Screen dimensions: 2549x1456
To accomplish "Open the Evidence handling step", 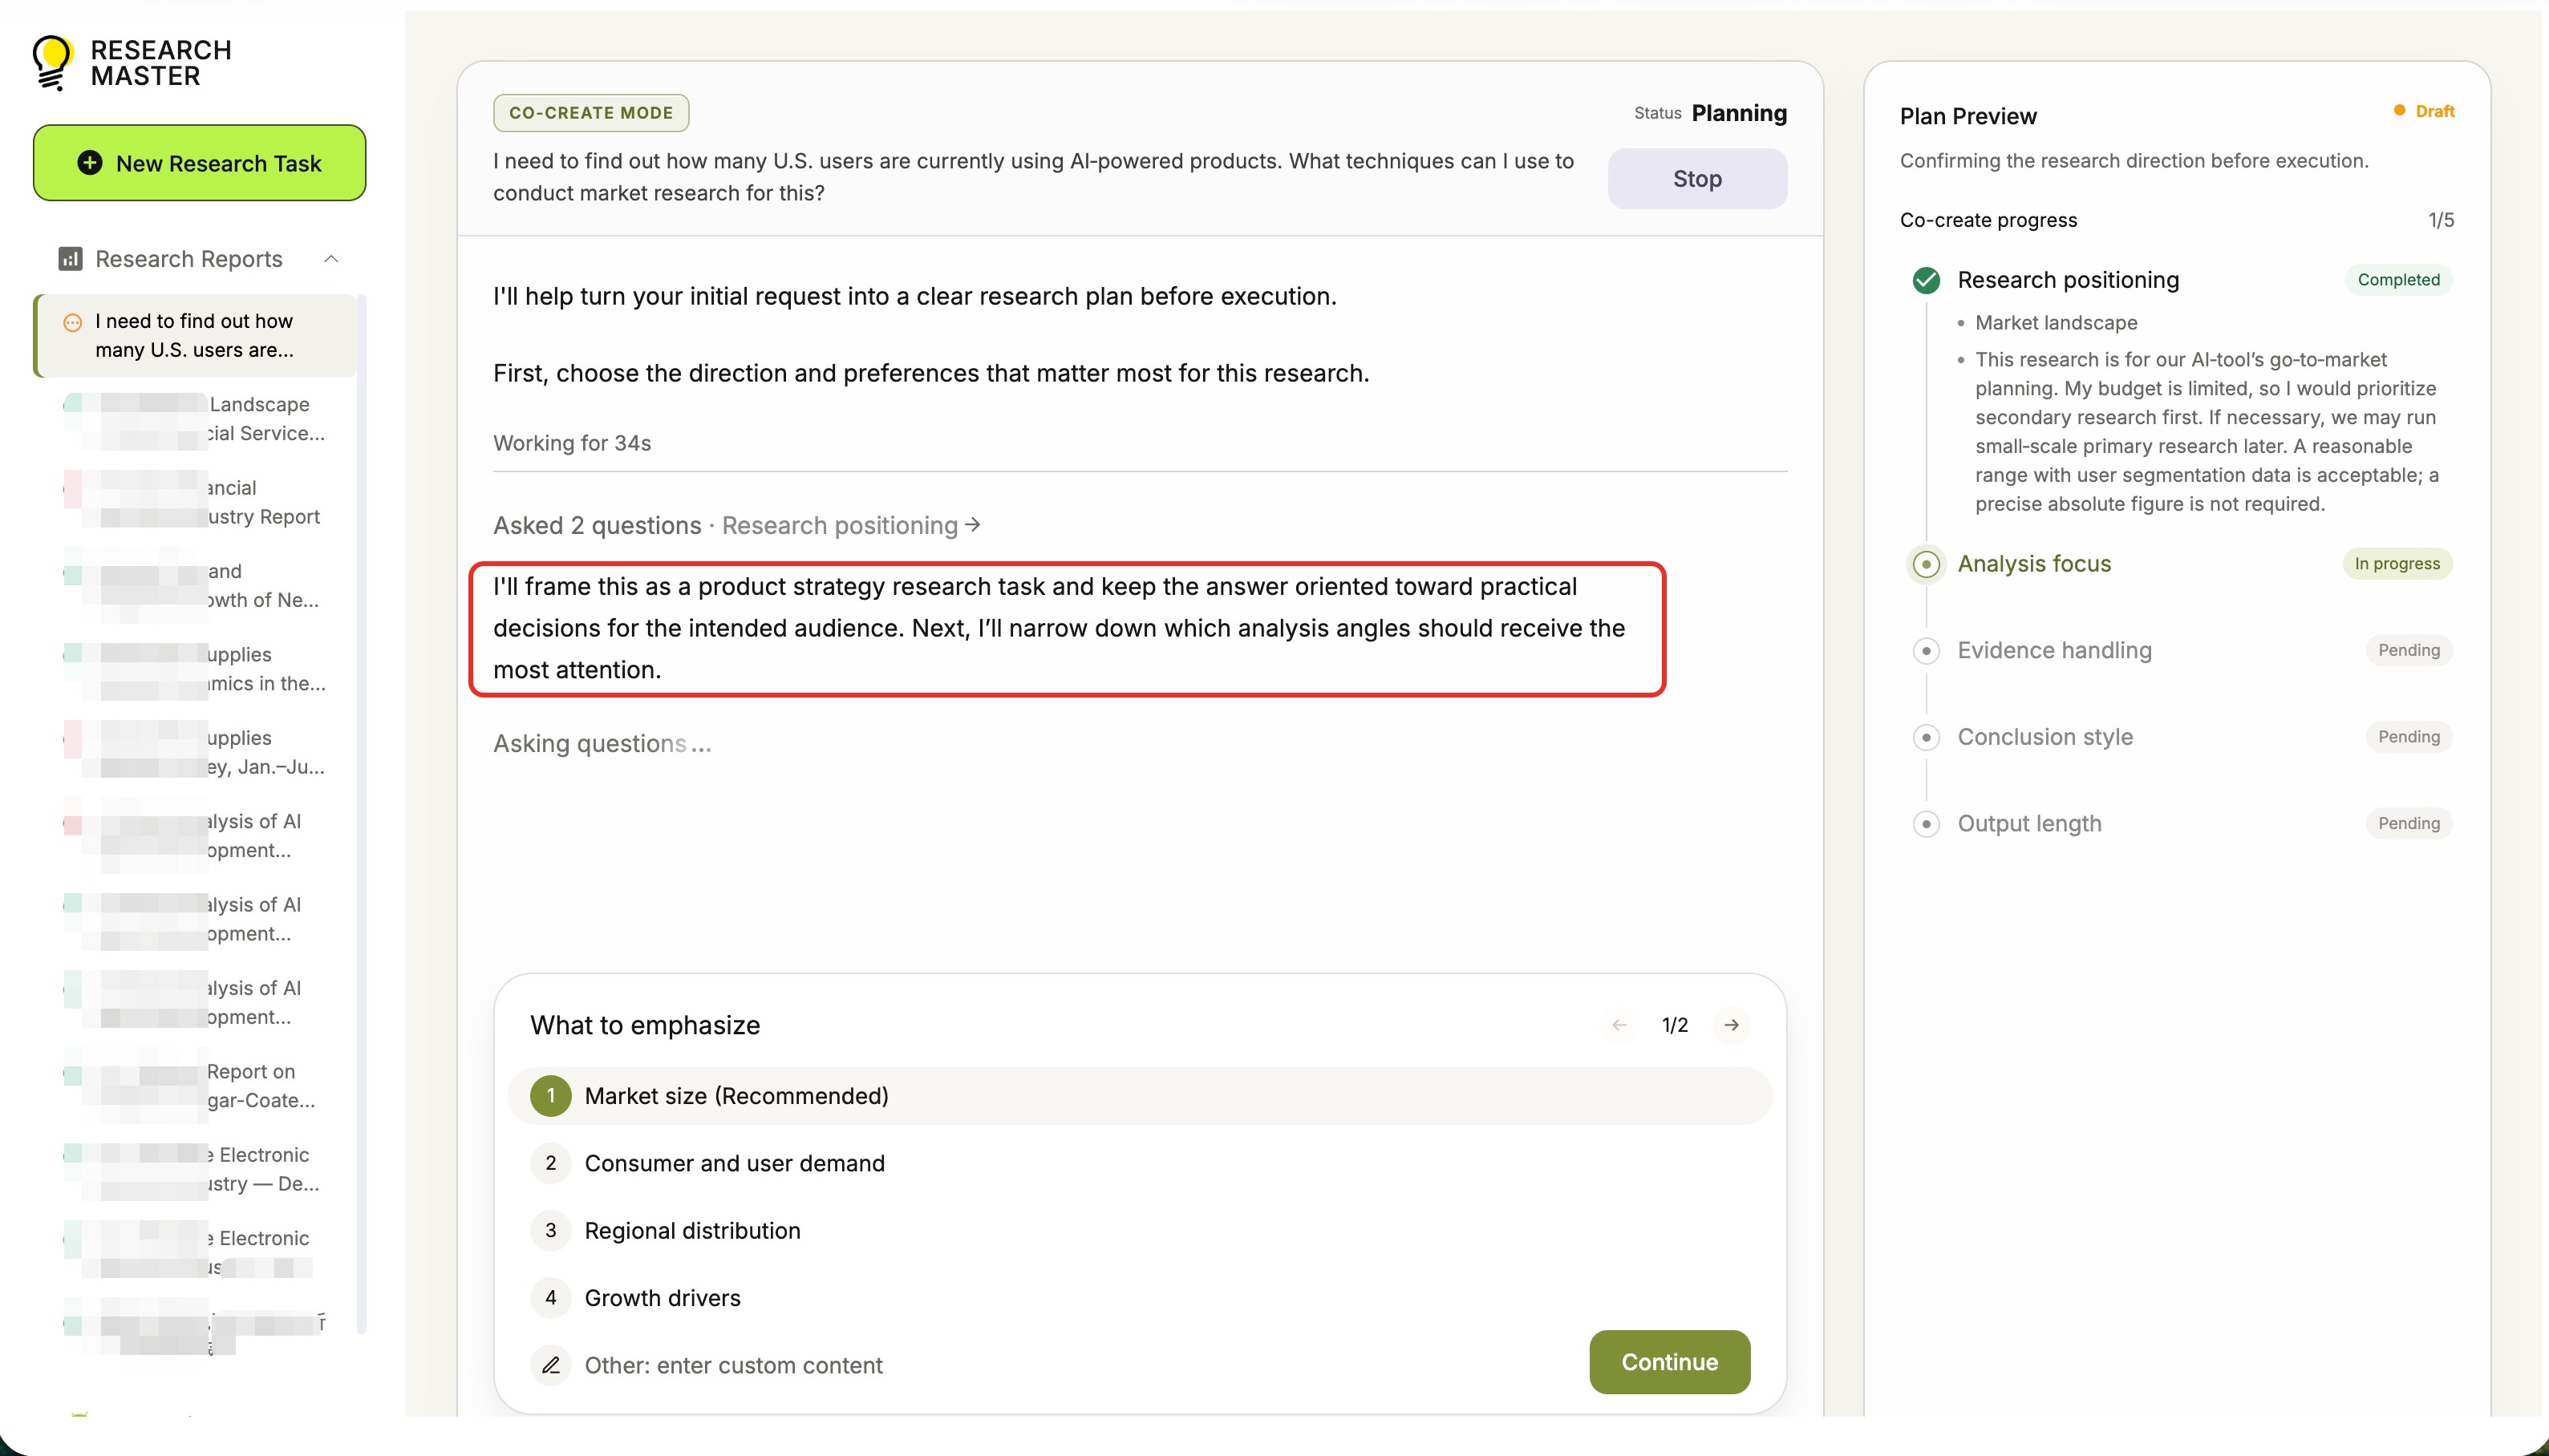I will coord(2054,651).
